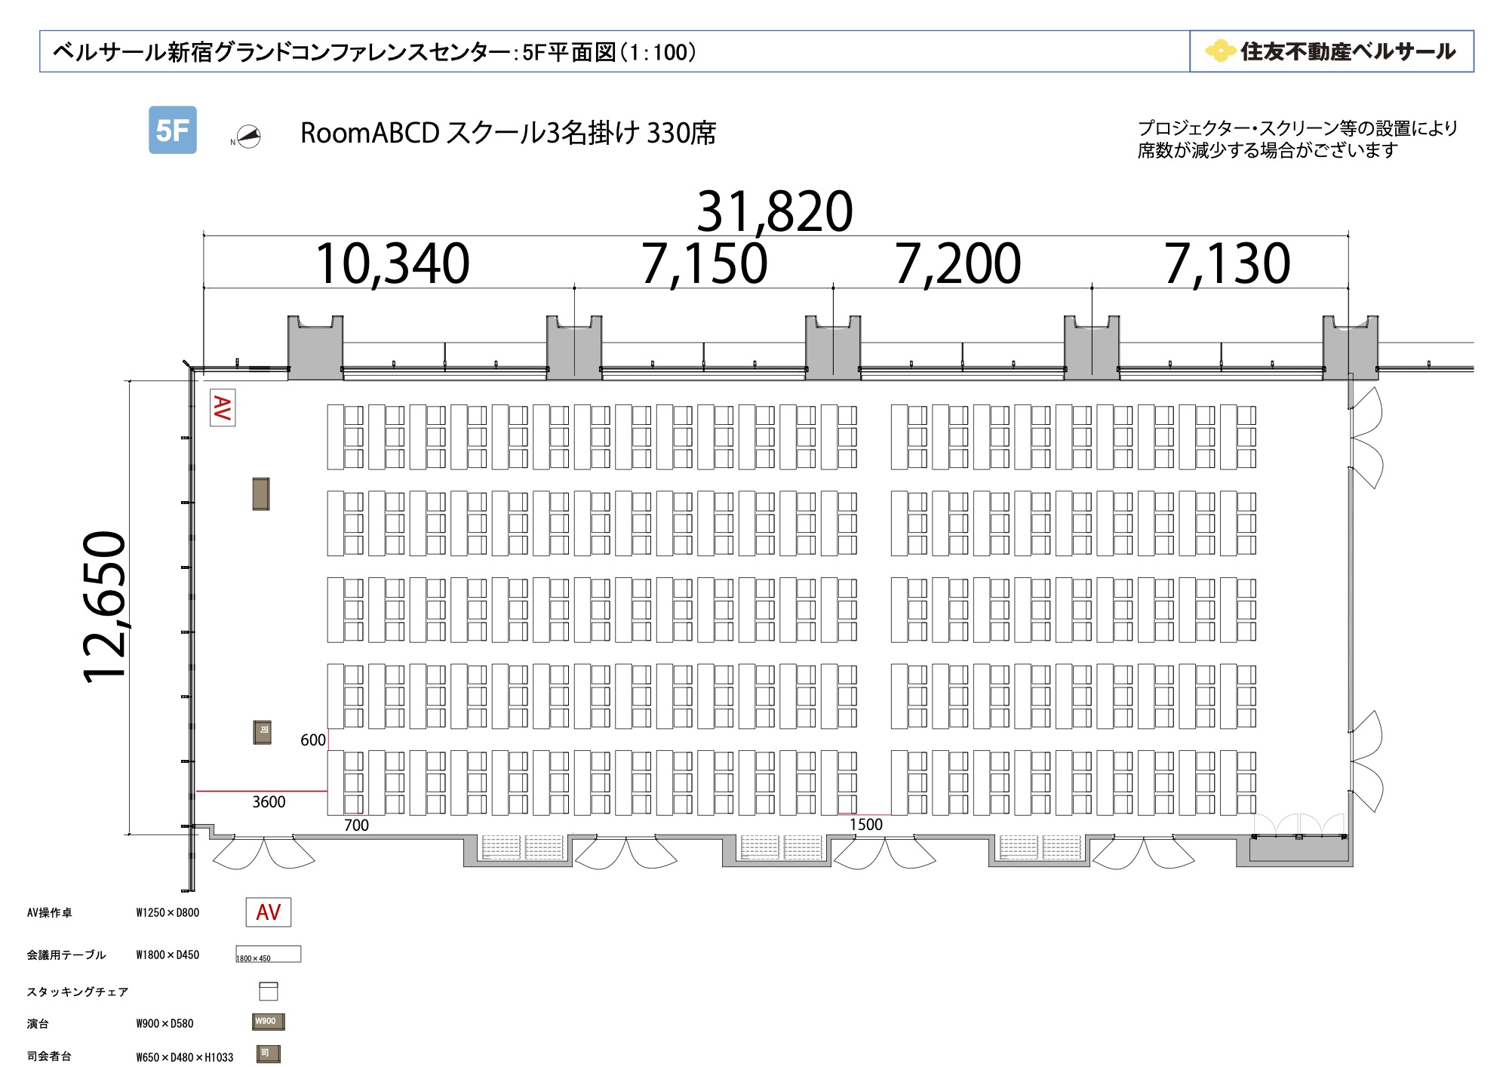Click the moderator stand near 600 label
This screenshot has height=1067, width=1509.
pos(263,732)
